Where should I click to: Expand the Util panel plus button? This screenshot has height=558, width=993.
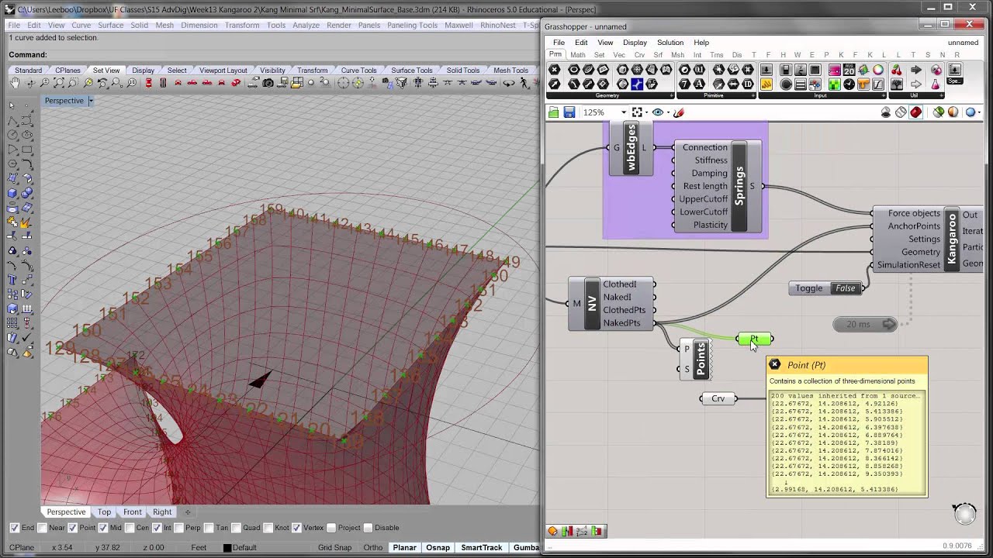pos(942,96)
